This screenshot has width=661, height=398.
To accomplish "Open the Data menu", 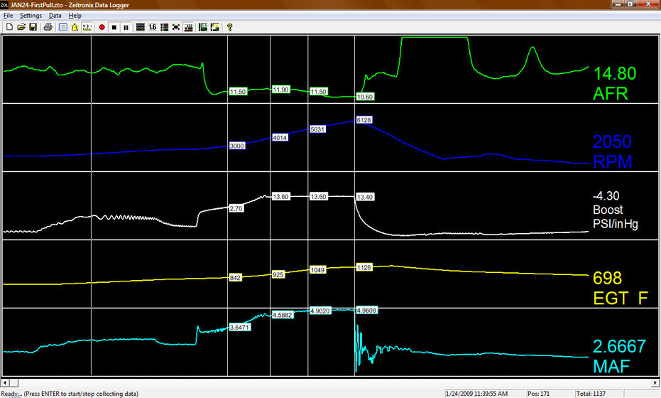I will (x=55, y=16).
